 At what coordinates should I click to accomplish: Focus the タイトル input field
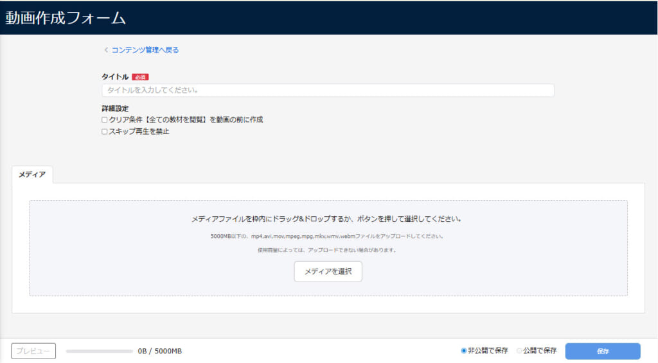[x=328, y=90]
